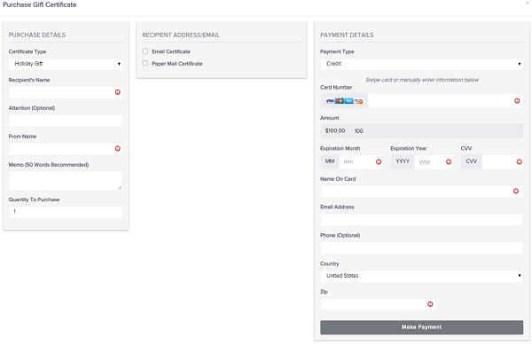Enable the Email Certificate checkbox
The width and height of the screenshot is (532, 345).
point(145,51)
